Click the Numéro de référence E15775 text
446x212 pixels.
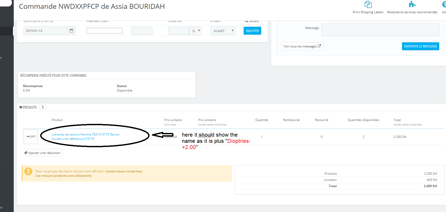coord(73,139)
